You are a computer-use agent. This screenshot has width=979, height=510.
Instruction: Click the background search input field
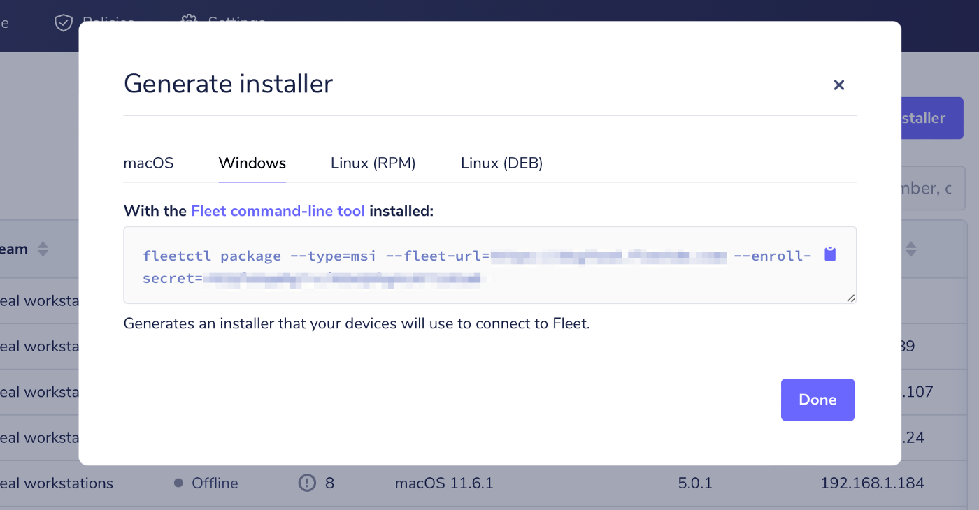click(933, 188)
